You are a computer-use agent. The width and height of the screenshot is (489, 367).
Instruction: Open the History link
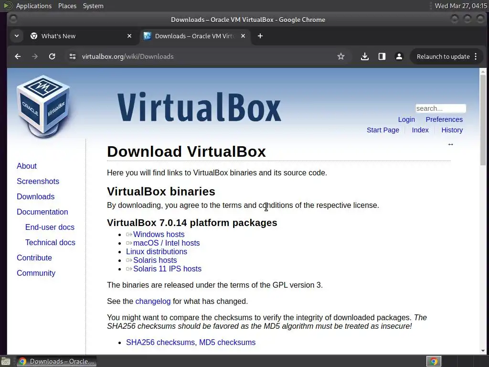[452, 130]
